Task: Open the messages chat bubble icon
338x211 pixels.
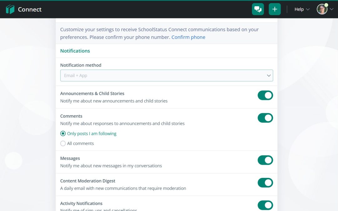Action: 258,9
